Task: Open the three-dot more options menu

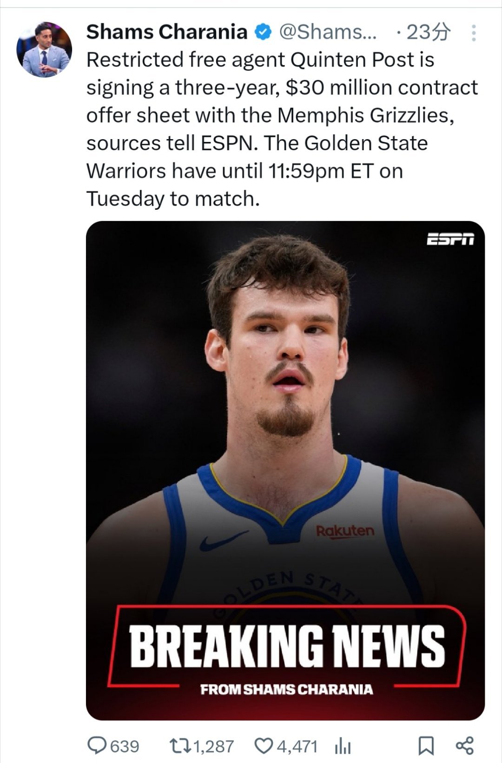Action: pos(474,33)
